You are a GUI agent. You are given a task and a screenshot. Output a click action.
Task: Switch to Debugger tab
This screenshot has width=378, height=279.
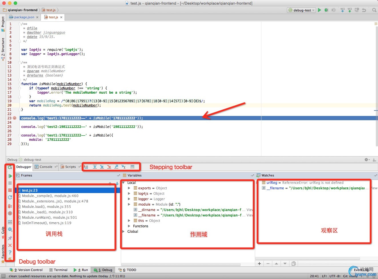24,167
